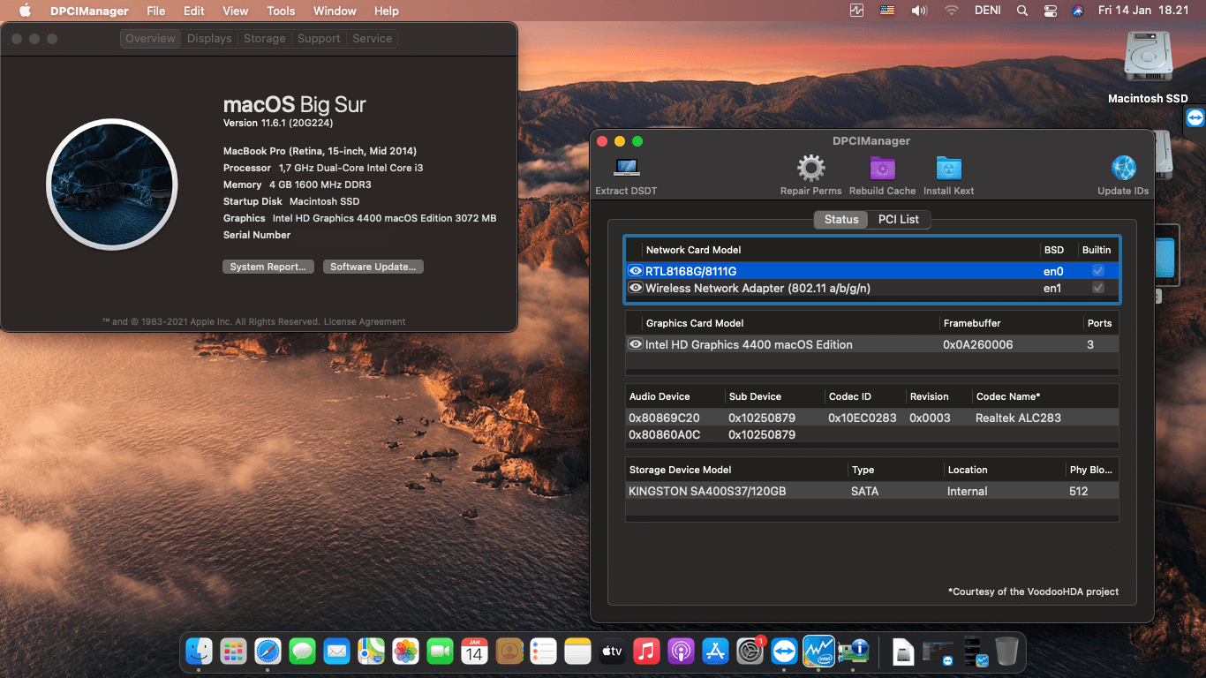Open Install Kext in DPCIManager toolbar
Viewport: 1206px width, 678px height.
point(949,168)
